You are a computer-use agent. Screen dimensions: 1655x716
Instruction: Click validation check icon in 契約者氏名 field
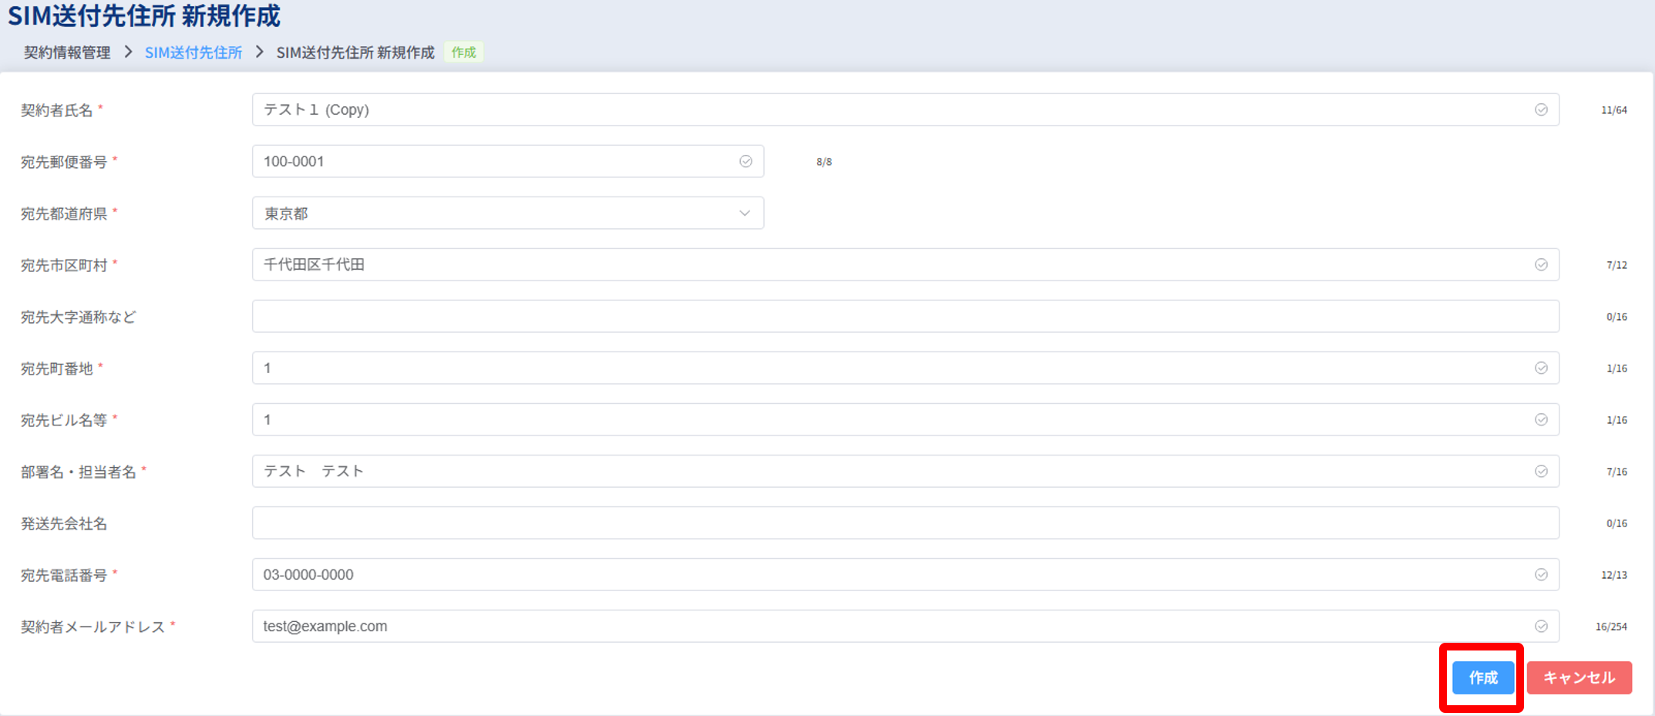click(x=1540, y=109)
